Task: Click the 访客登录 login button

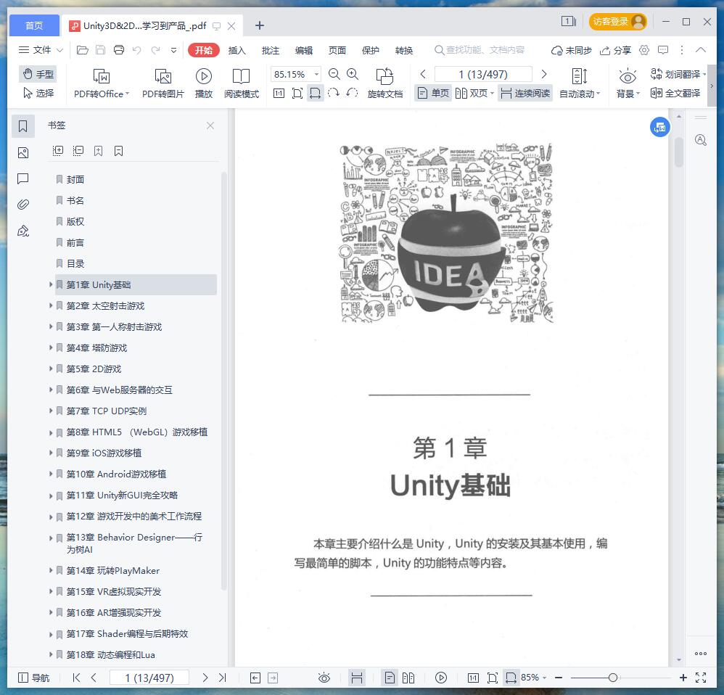Action: point(617,22)
